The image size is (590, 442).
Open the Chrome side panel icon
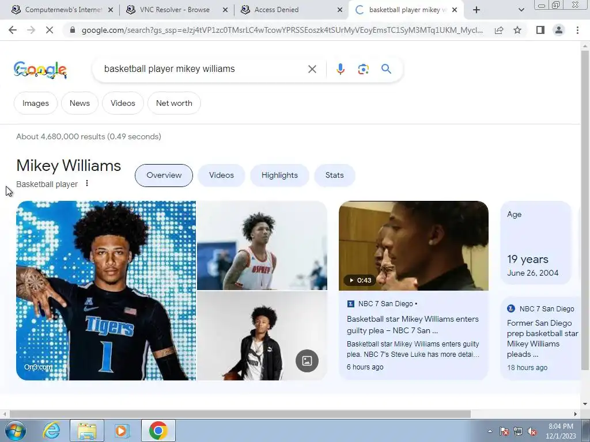tap(540, 30)
